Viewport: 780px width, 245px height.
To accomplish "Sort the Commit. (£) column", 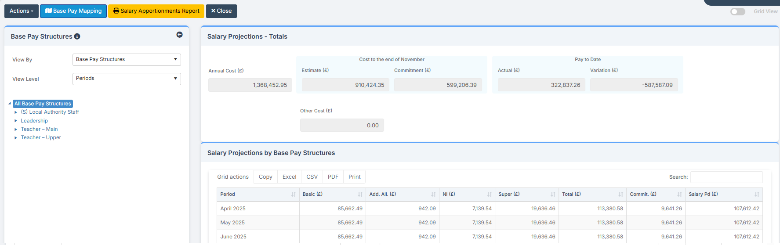I will (x=680, y=194).
